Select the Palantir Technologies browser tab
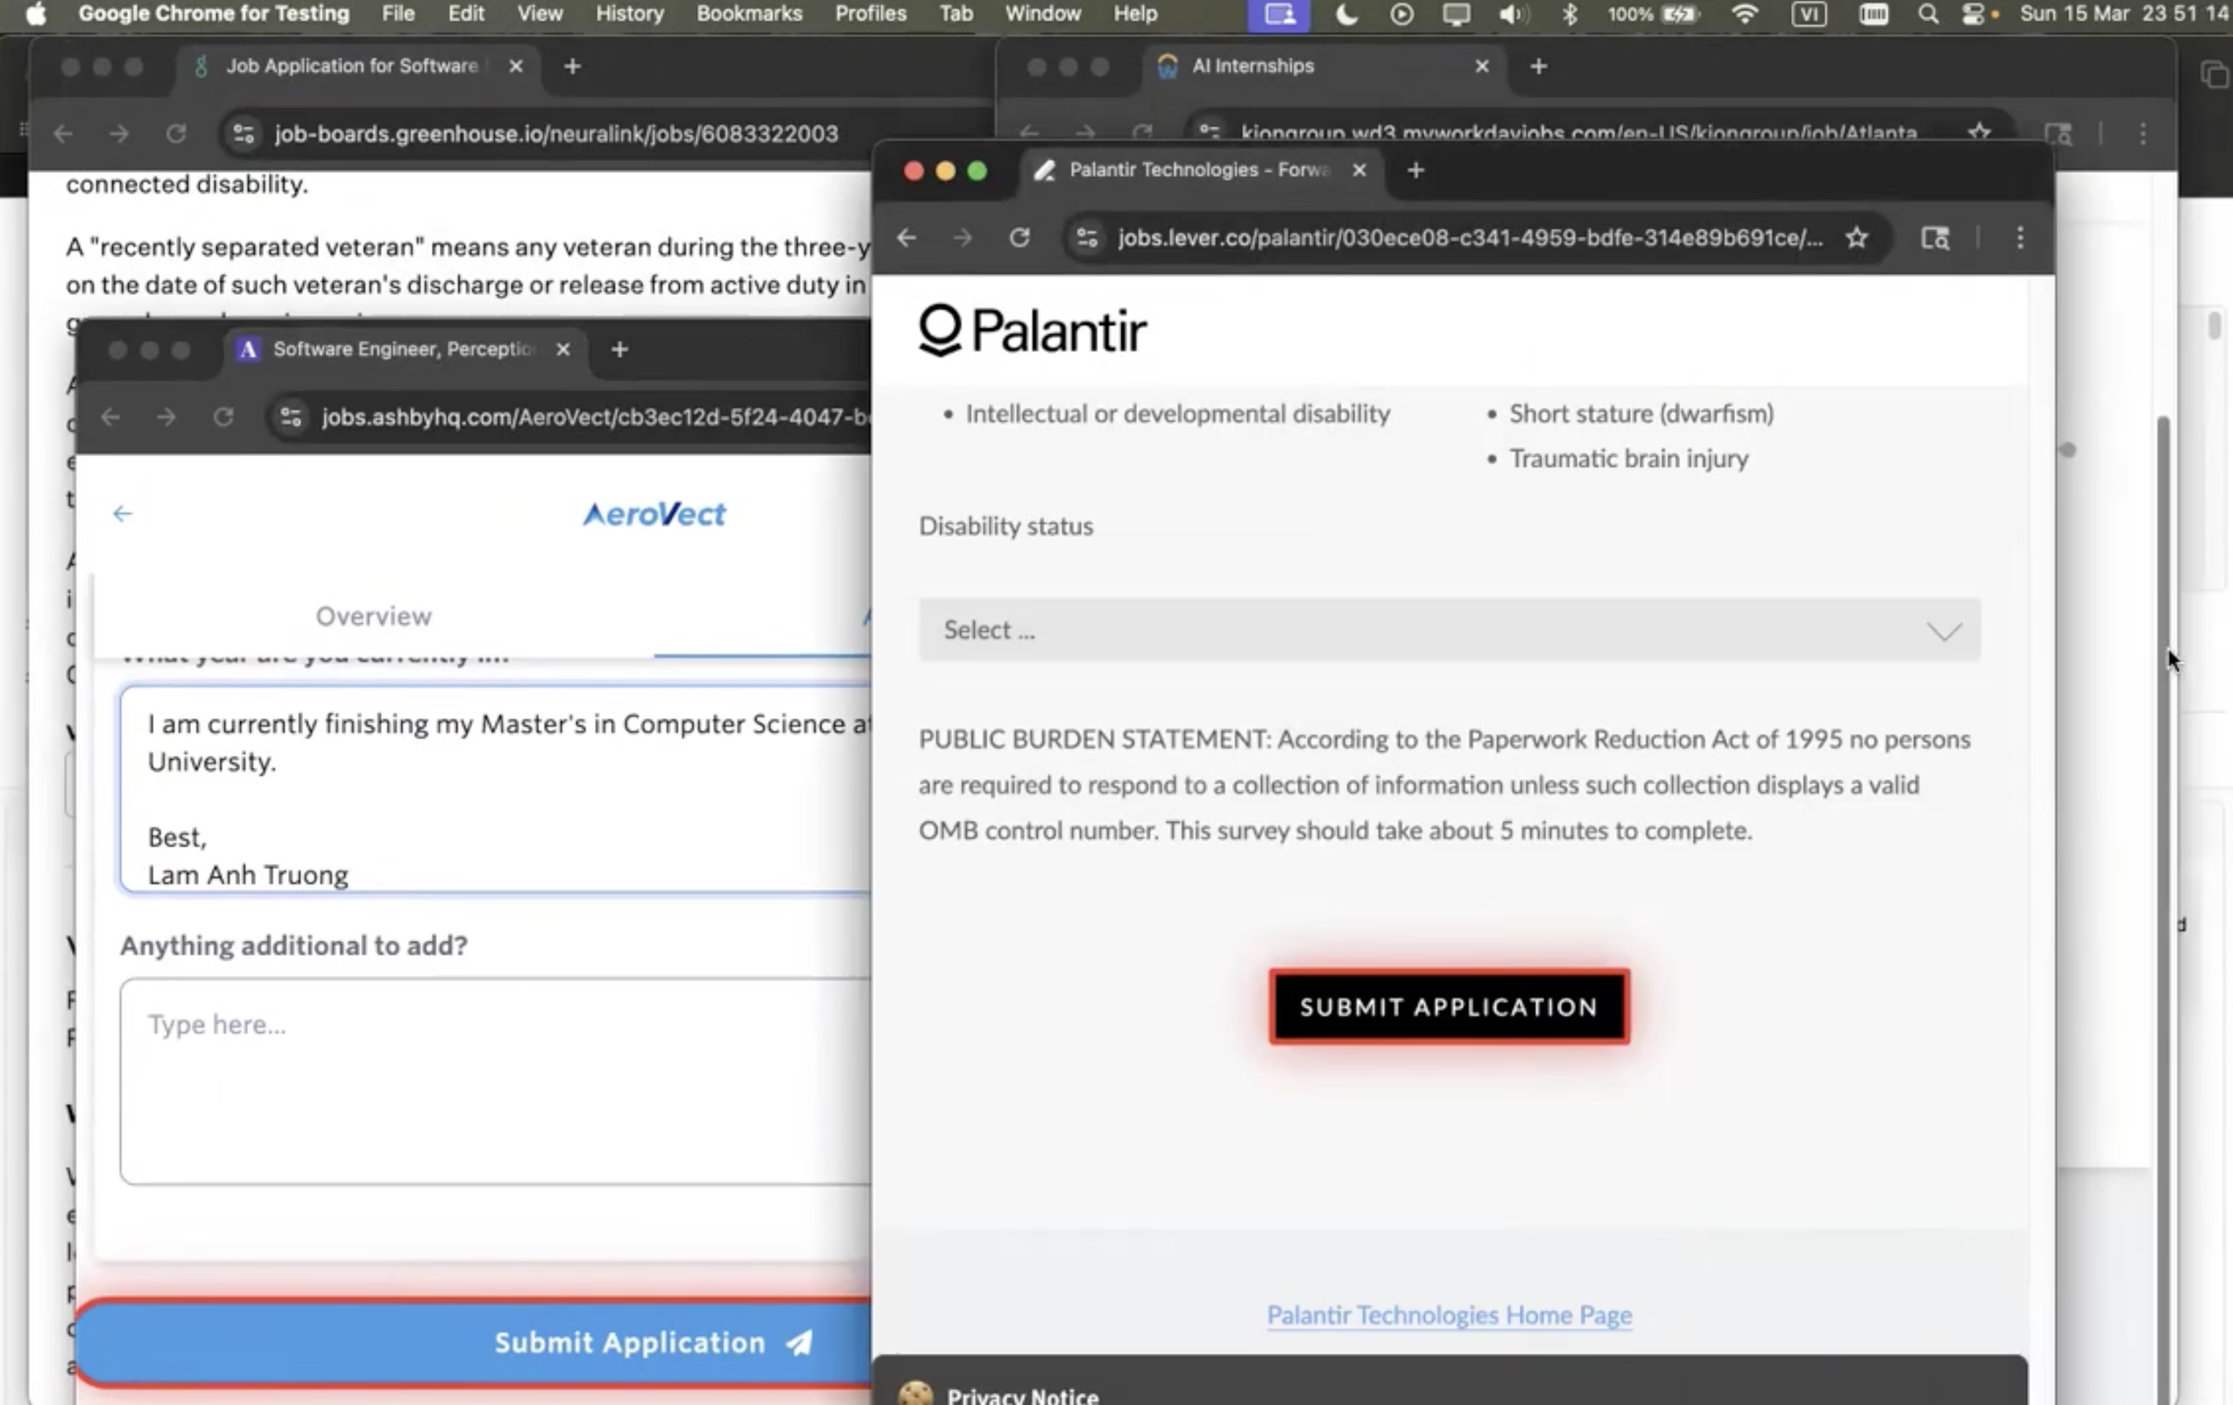The height and width of the screenshot is (1405, 2233). point(1196,171)
